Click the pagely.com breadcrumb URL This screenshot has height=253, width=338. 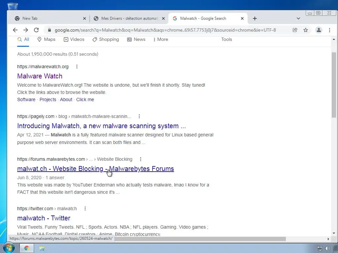[74, 116]
